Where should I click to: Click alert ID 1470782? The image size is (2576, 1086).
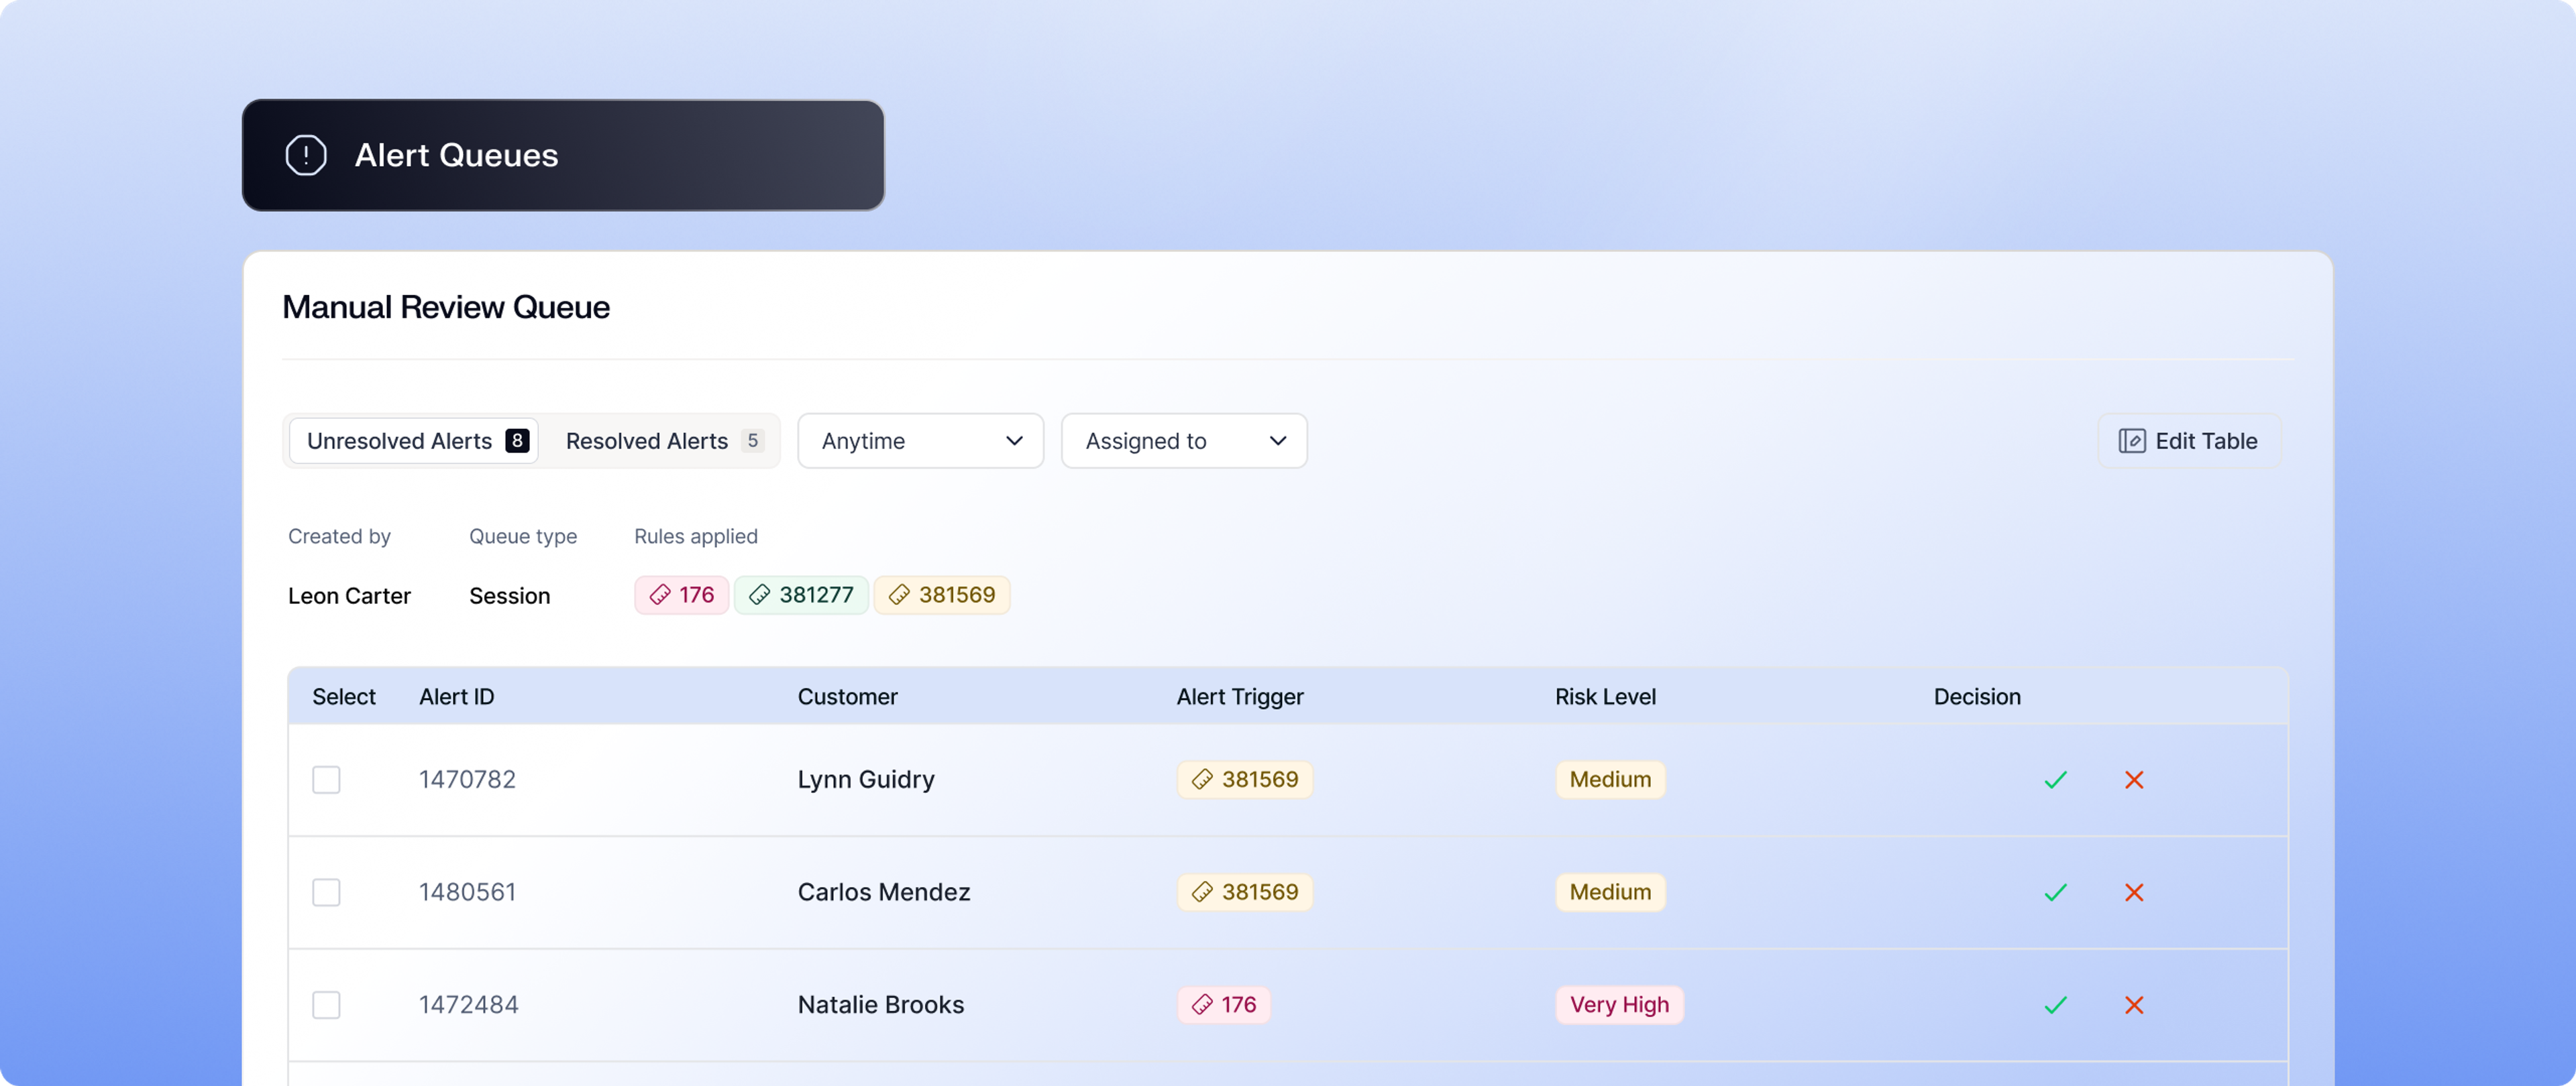coord(467,779)
